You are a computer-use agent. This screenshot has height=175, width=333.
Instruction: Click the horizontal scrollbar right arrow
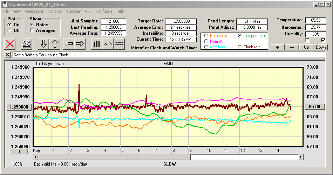click(300, 157)
